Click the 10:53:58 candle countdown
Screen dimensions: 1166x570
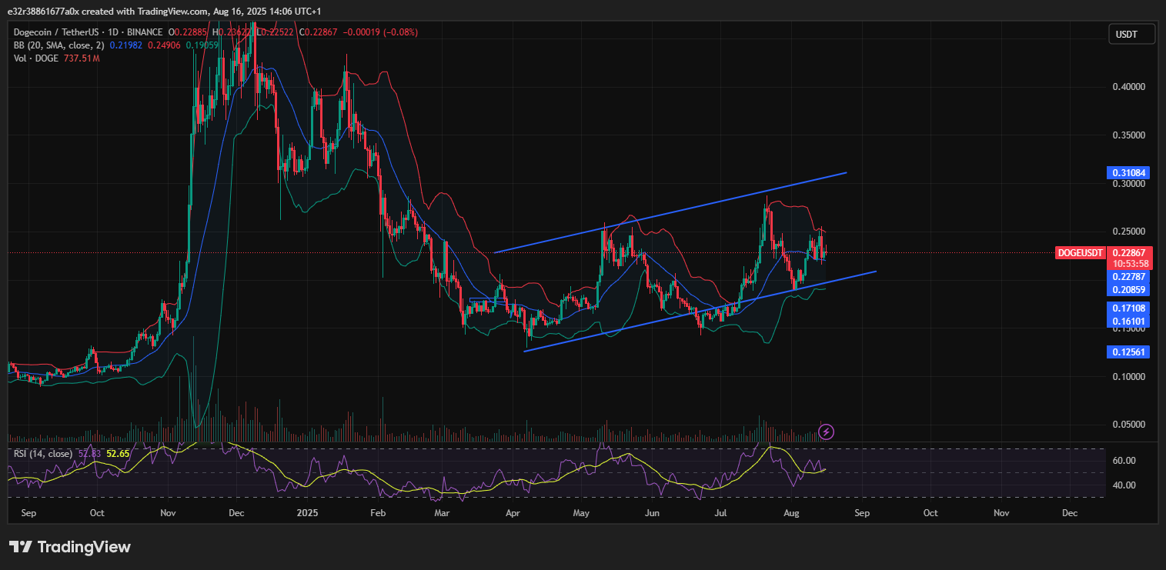click(x=1130, y=264)
